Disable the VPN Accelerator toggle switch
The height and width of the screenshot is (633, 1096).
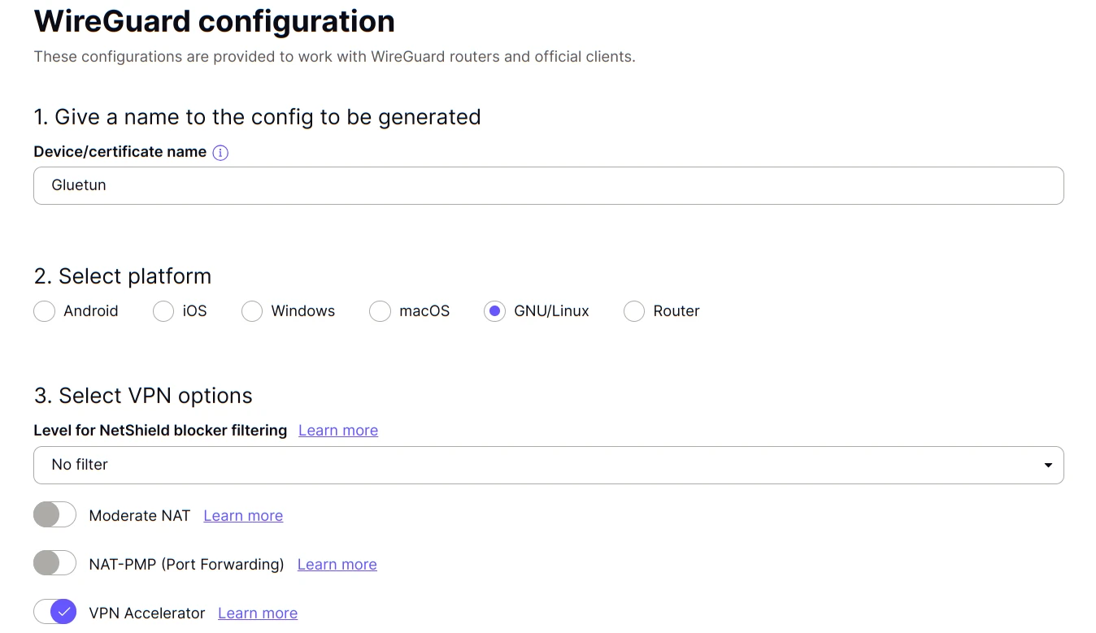click(54, 613)
